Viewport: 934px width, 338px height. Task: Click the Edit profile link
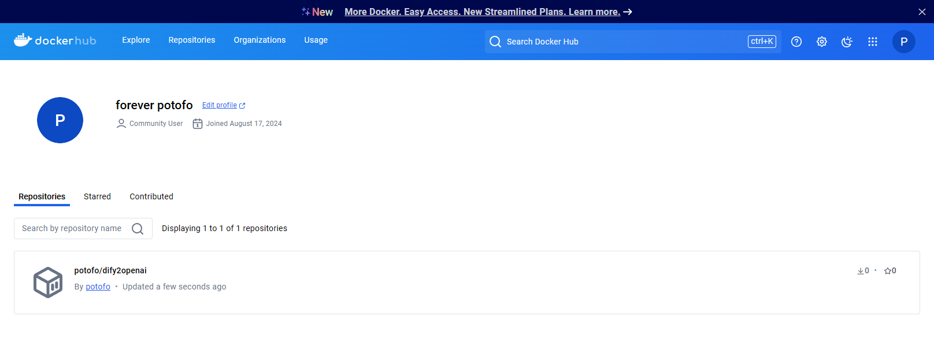click(220, 105)
